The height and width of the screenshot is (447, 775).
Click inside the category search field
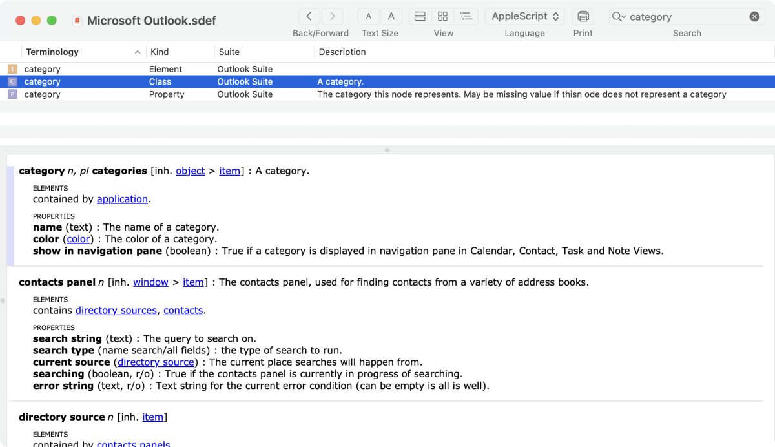tap(672, 16)
